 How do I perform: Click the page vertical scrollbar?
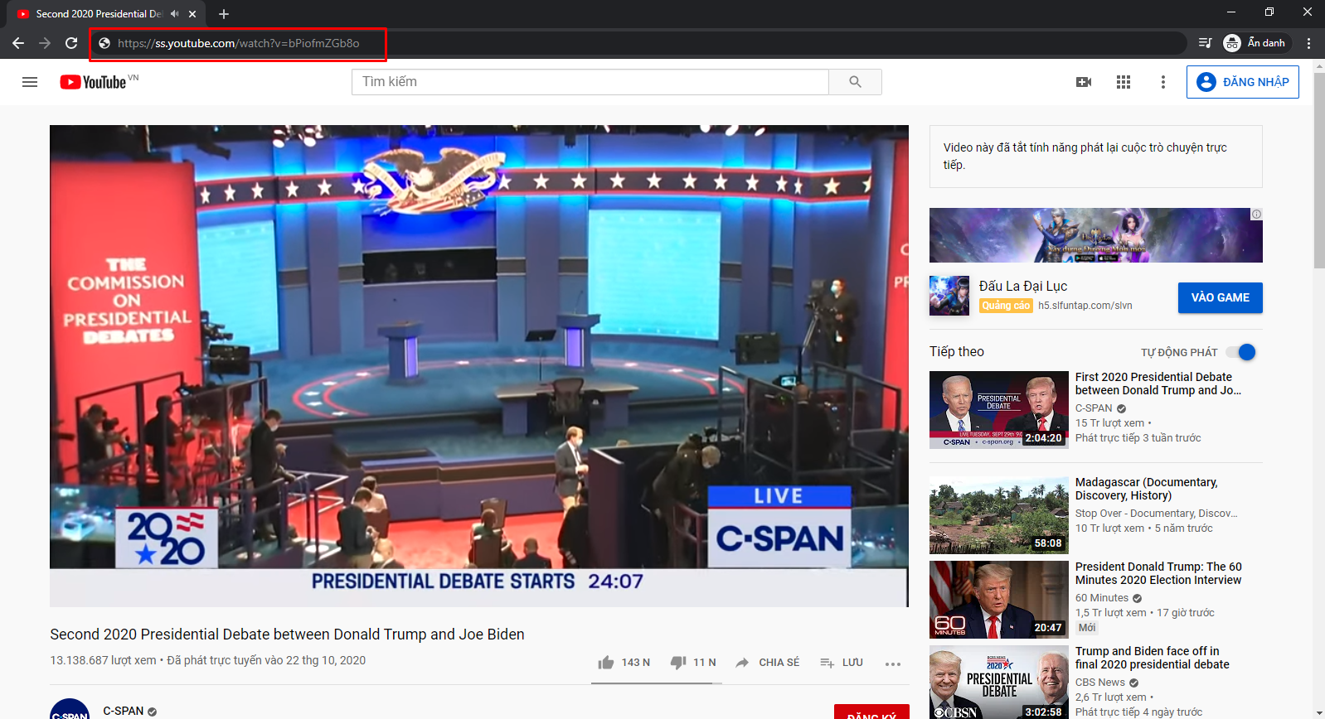(x=1318, y=170)
